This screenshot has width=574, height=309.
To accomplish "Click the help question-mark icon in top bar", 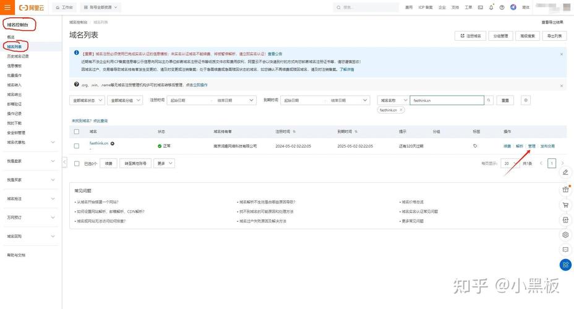I will tap(502, 7).
